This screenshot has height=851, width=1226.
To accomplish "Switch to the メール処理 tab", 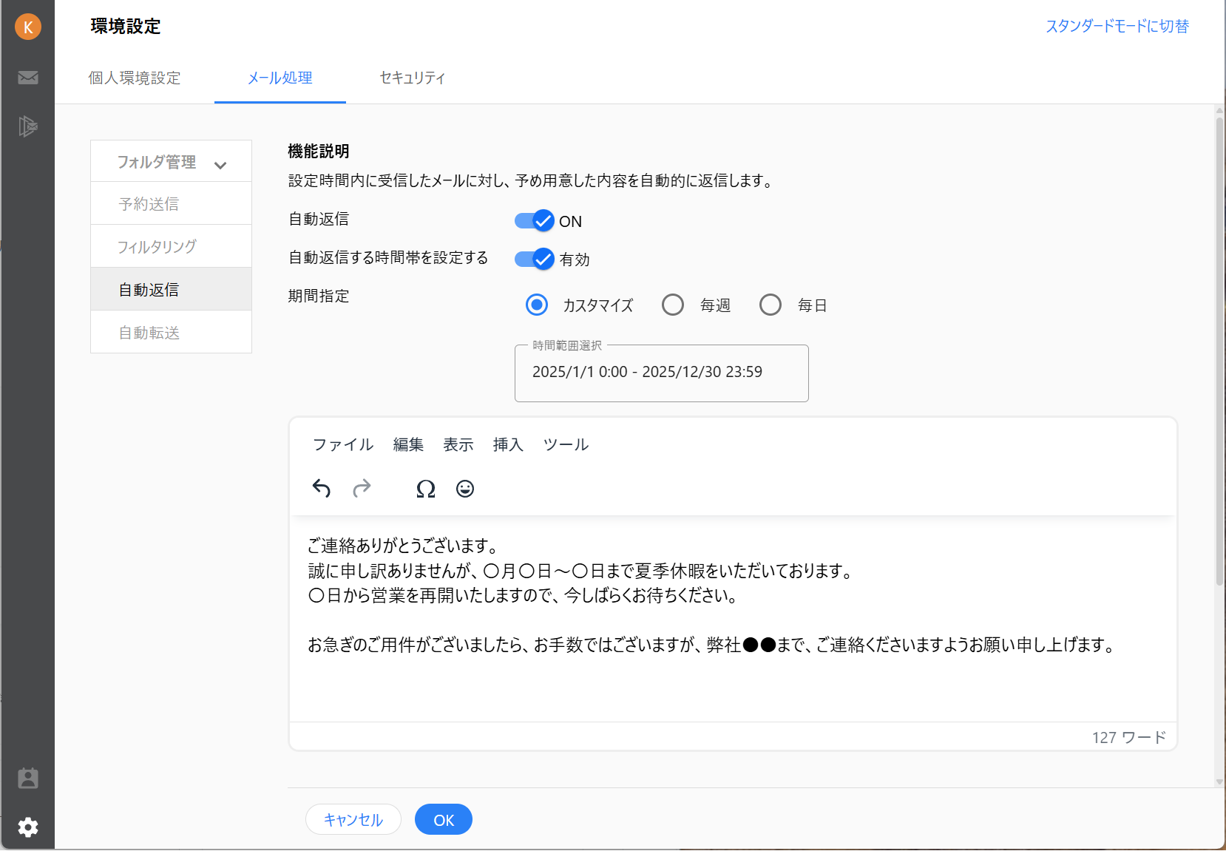I will (280, 78).
